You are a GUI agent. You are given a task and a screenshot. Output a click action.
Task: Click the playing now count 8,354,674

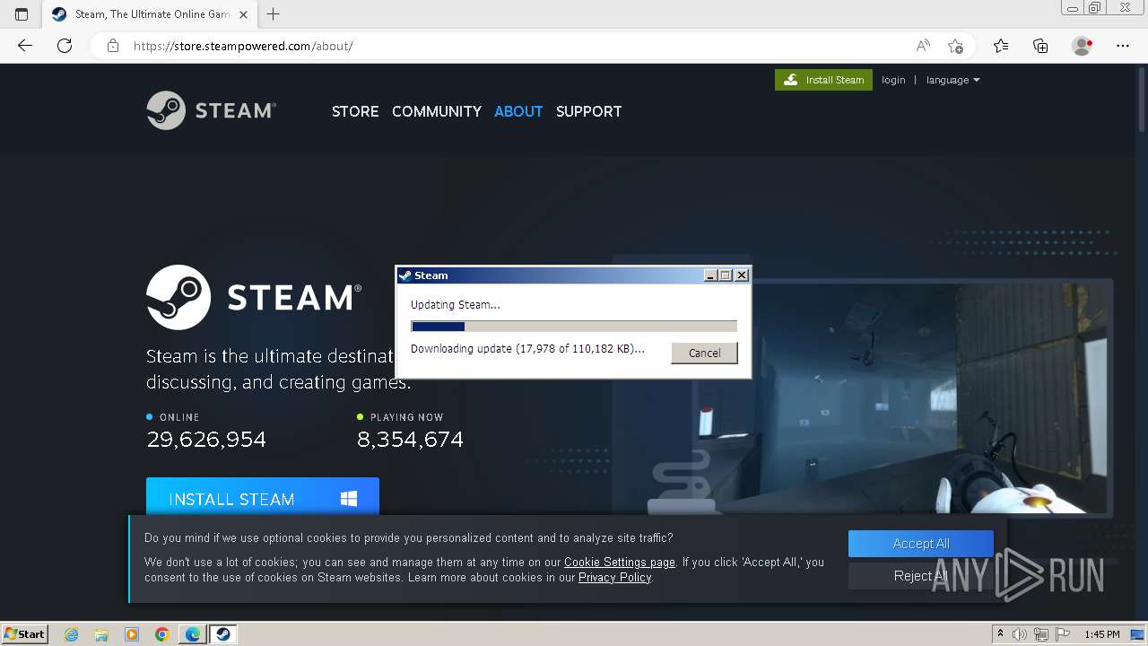point(410,440)
